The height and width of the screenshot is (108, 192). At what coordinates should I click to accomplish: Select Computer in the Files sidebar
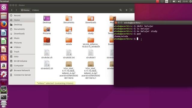coord(22,66)
